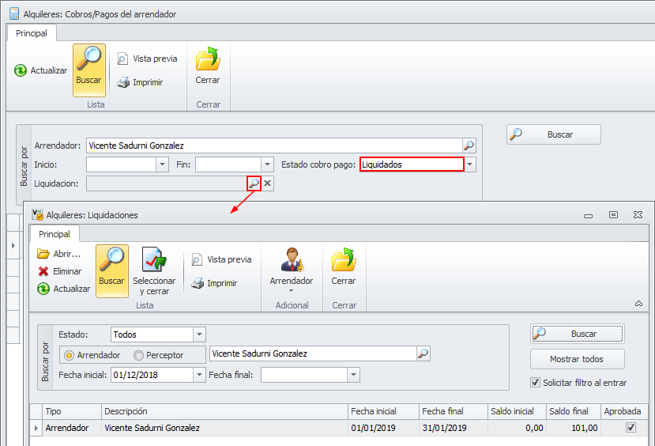This screenshot has height=446, width=655.
Task: Click the Buscar magnifier in Cobros/Pagos ribbon
Action: 88,70
